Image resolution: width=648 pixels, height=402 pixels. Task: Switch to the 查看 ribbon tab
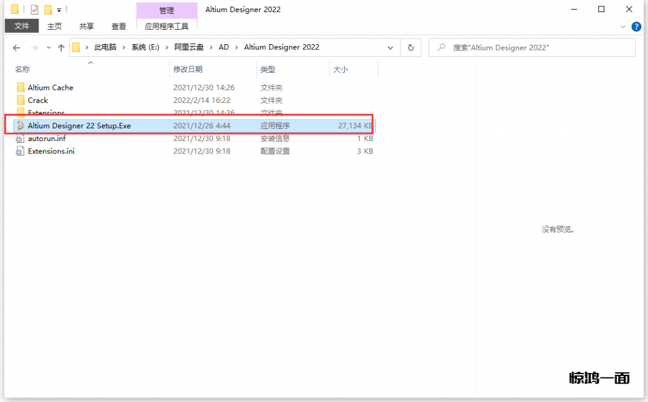pos(118,26)
